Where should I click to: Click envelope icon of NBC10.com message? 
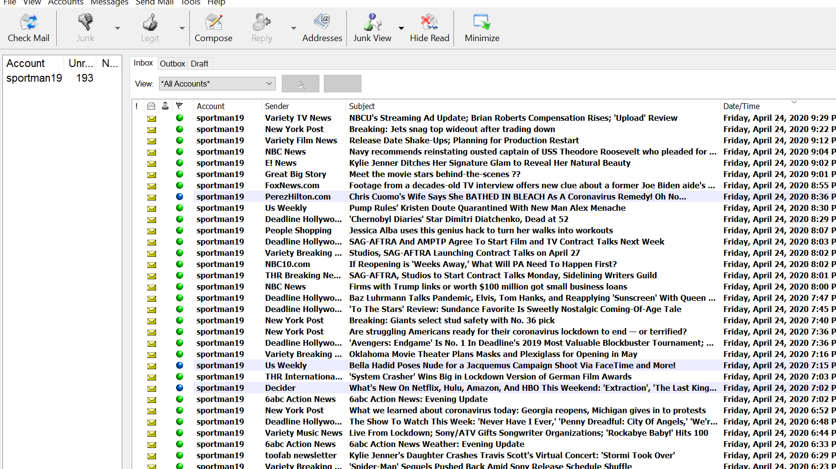tap(152, 265)
